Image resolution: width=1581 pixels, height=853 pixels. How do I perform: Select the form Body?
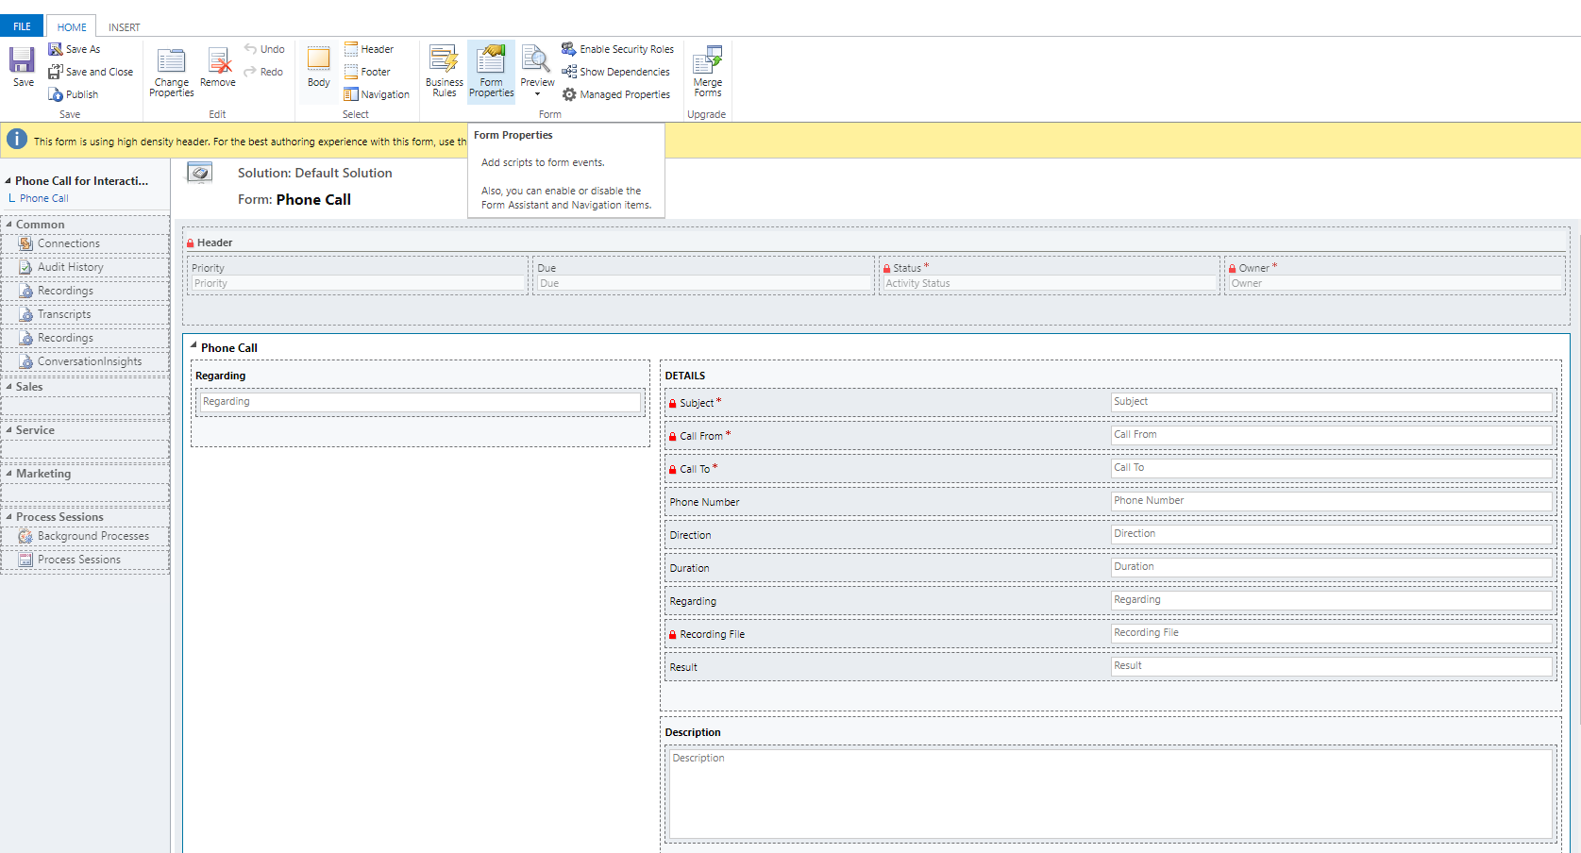click(319, 67)
